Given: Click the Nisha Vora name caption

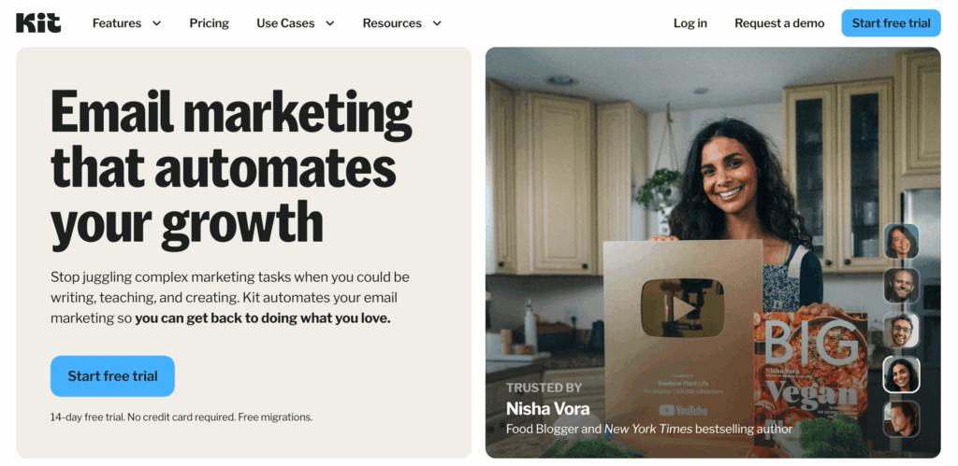Looking at the screenshot, I should point(547,408).
